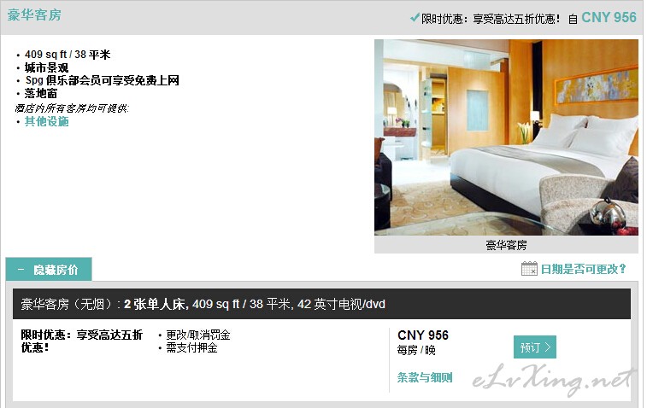Viewport: 647px width, 408px height.
Task: Click the 限时优惠 promotion text in rate row
Action: click(x=82, y=341)
